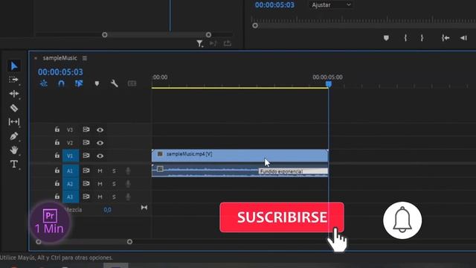
Task: Solo track A1 with S button
Action: pos(114,170)
